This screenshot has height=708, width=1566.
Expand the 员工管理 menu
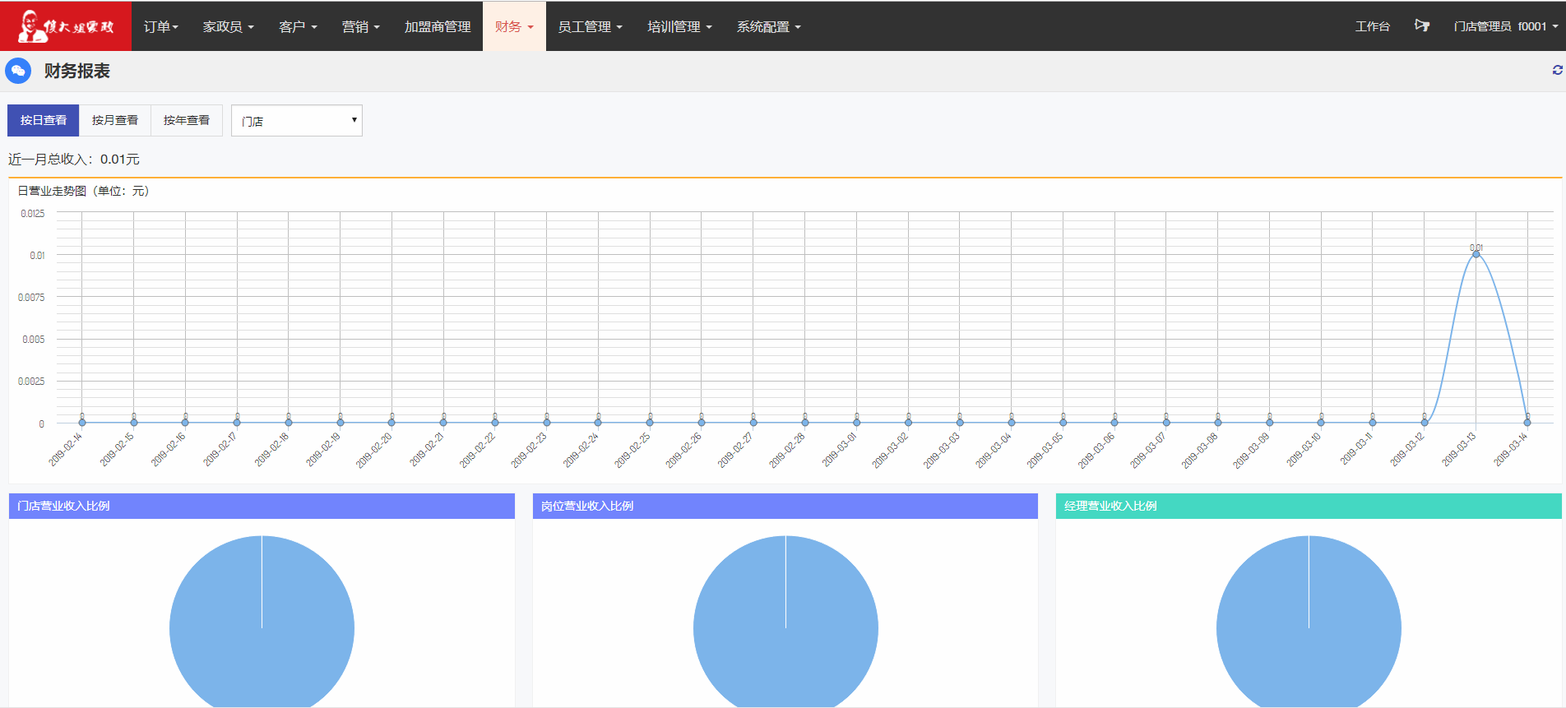pos(590,26)
